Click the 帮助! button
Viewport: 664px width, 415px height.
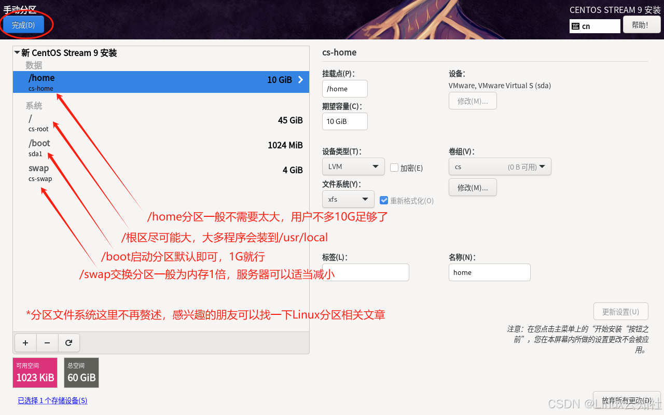click(641, 24)
